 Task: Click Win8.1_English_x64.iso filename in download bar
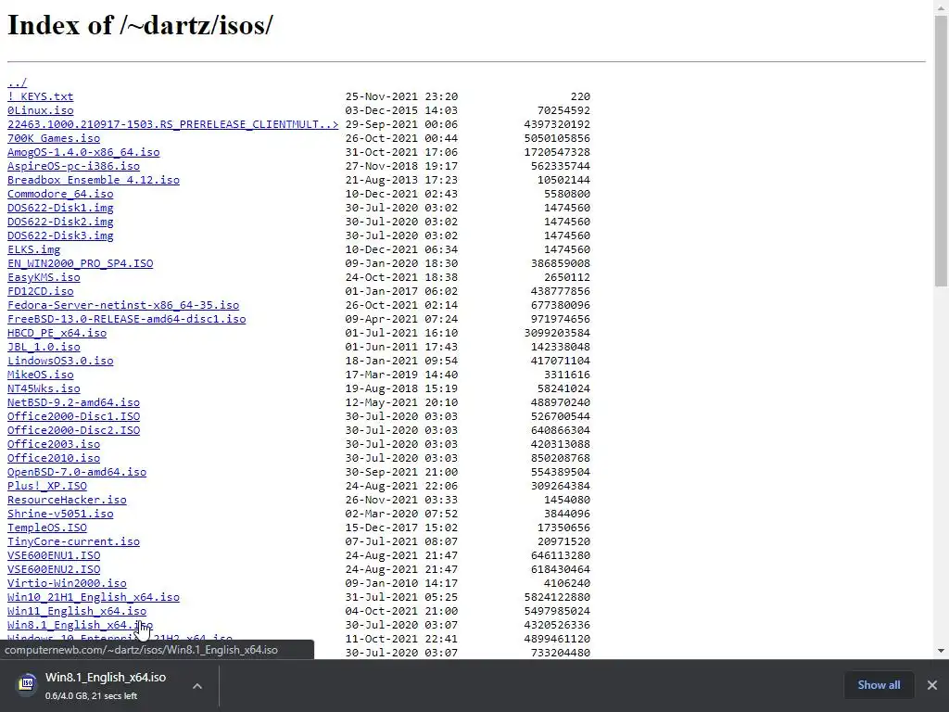pos(106,678)
